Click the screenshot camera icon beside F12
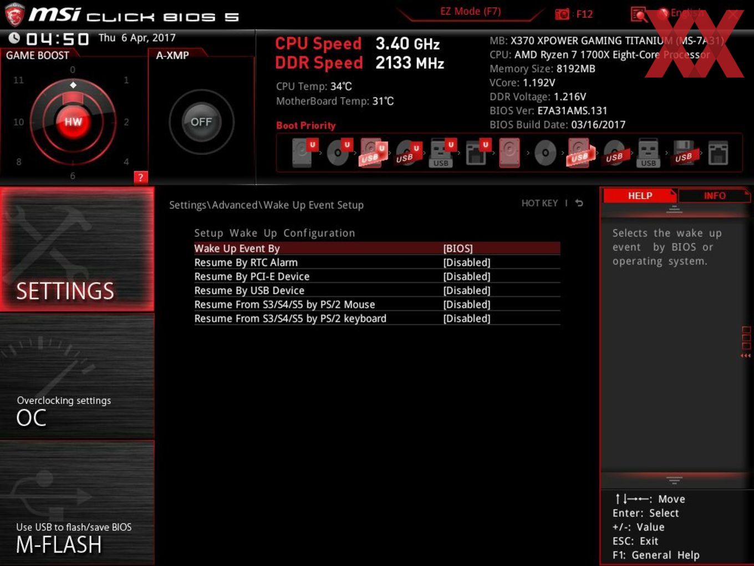 (x=562, y=14)
